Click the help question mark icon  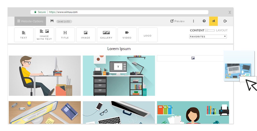[204, 21]
